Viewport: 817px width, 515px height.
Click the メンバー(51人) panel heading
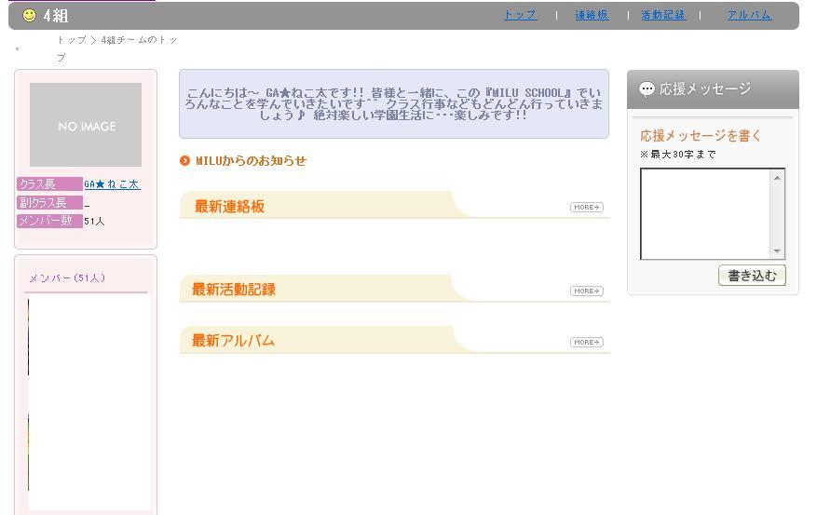tap(66, 278)
